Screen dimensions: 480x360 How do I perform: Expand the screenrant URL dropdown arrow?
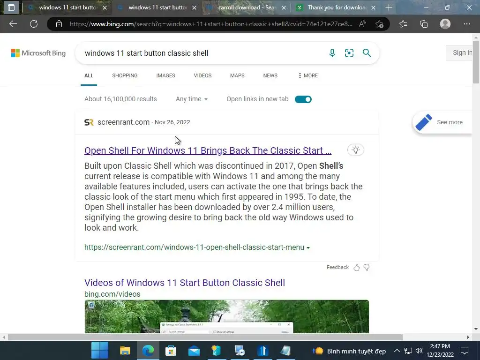[x=308, y=247]
